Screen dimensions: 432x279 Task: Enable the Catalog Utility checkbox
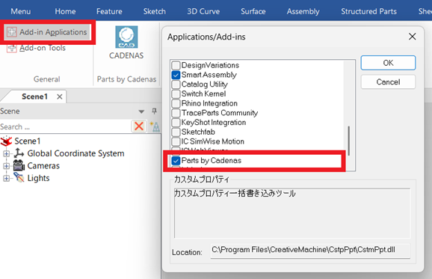point(176,85)
